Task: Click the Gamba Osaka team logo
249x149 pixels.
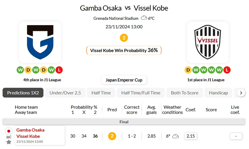Action: (40, 42)
